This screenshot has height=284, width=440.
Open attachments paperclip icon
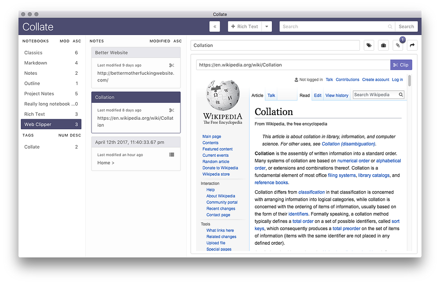(x=398, y=45)
